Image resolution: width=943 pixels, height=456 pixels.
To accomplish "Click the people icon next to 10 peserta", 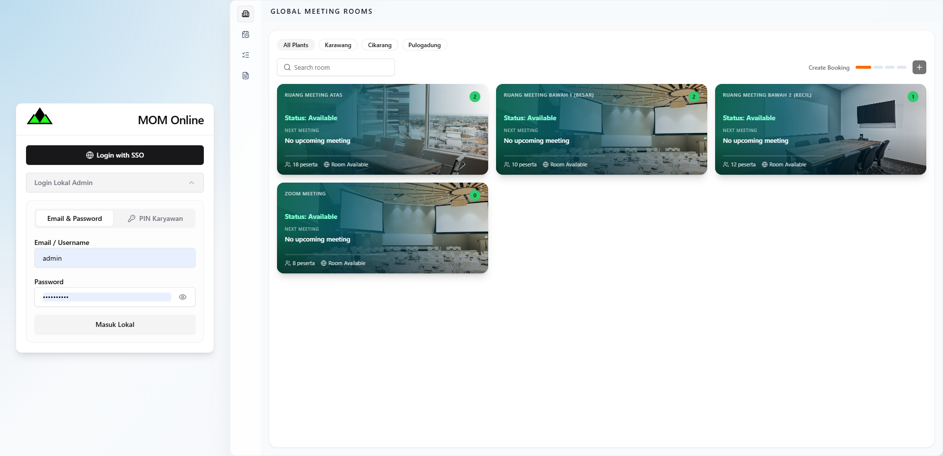I will pos(507,164).
